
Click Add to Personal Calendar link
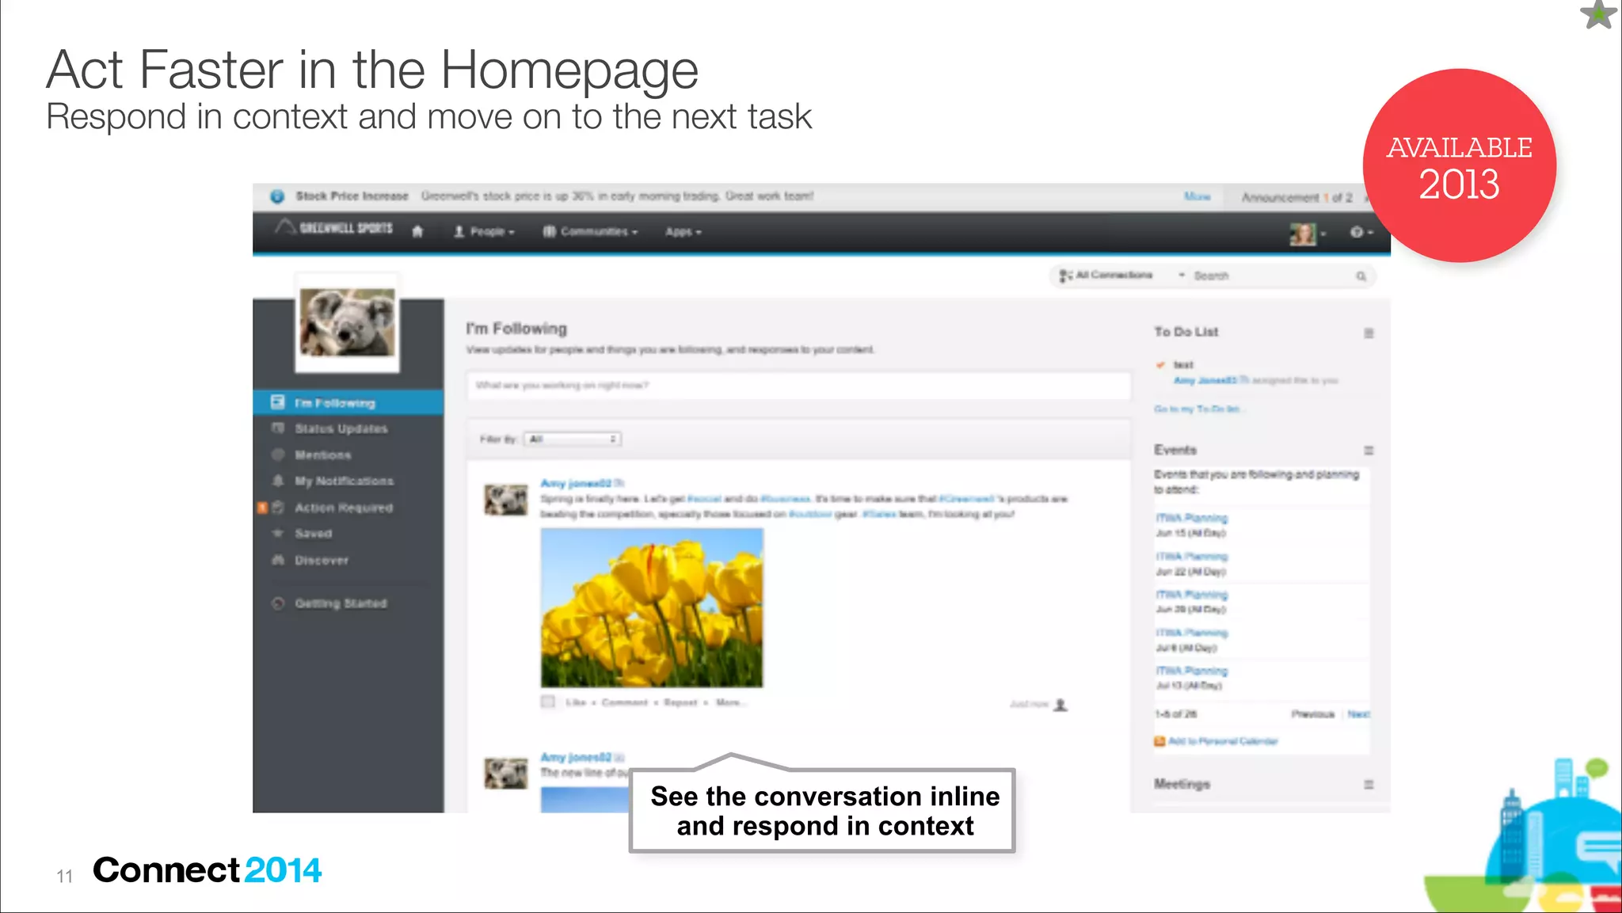[1223, 742]
